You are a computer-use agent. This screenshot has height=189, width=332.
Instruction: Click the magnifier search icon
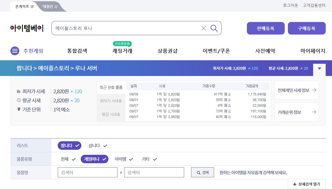214,28
